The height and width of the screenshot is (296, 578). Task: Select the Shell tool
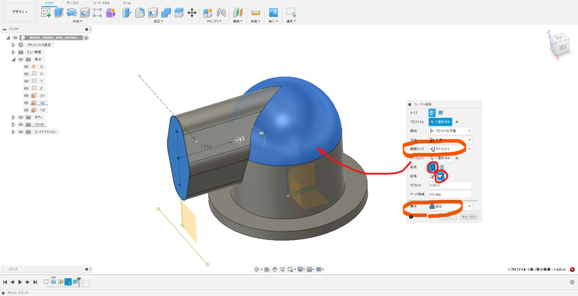[153, 13]
